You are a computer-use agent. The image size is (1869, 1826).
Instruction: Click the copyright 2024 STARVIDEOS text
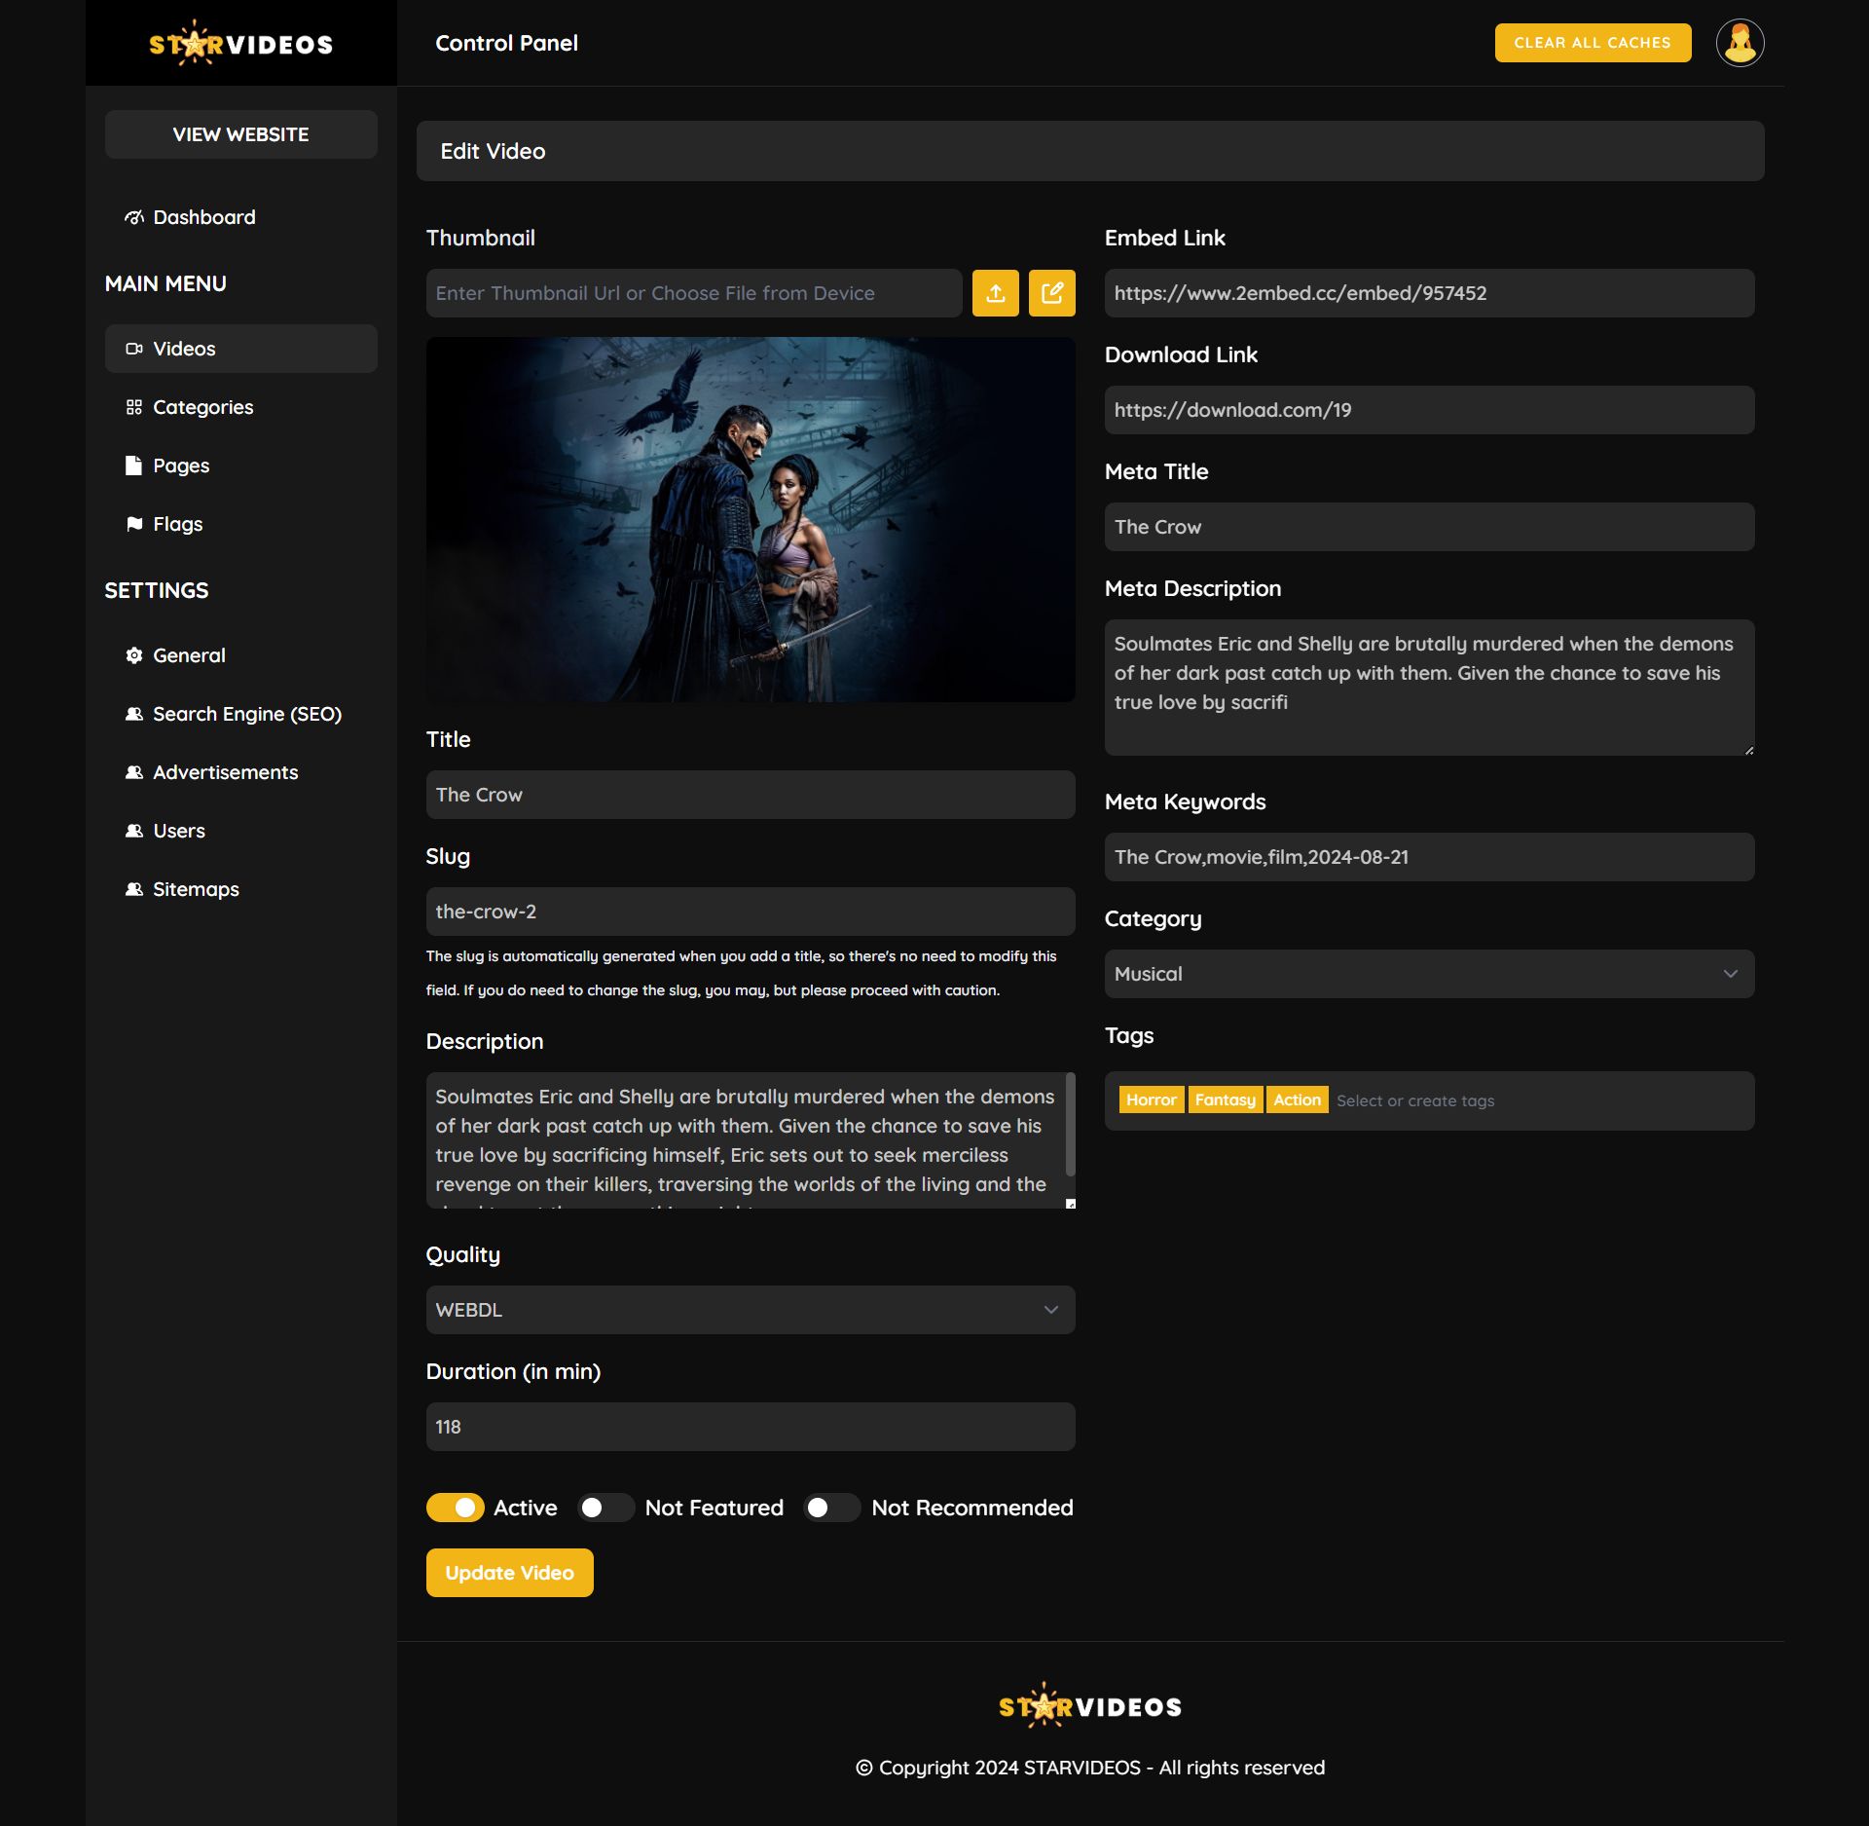tap(1090, 1768)
